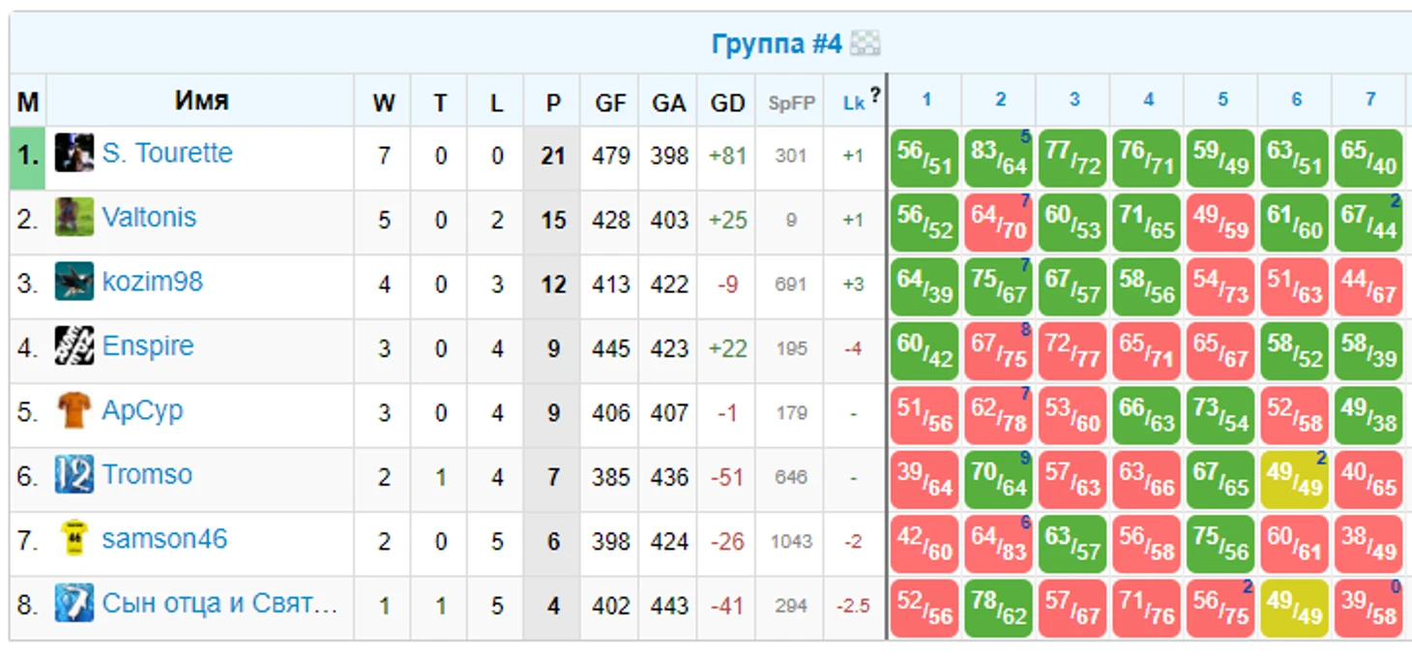The height and width of the screenshot is (657, 1412).
Task: Open Valtonis' red 49/59 round 5 result
Action: (x=1221, y=222)
